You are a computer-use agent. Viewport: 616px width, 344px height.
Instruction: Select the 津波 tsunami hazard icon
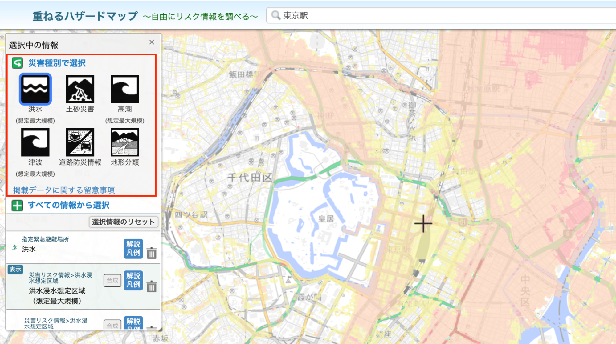(35, 142)
